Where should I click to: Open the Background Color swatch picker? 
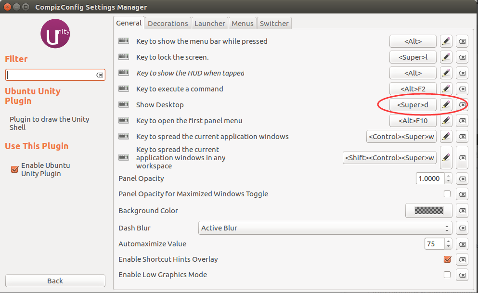coord(428,211)
